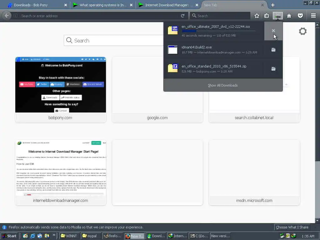Click the new tab page Search field
The image size is (320, 240).
tap(114, 40)
